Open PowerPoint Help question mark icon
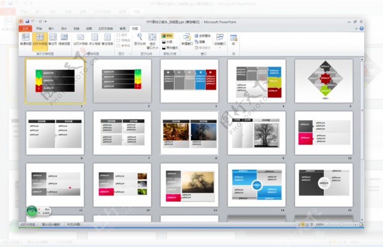This screenshot has width=383, height=247. point(362,28)
